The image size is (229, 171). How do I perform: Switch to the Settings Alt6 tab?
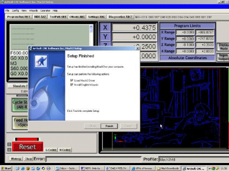point(96,17)
